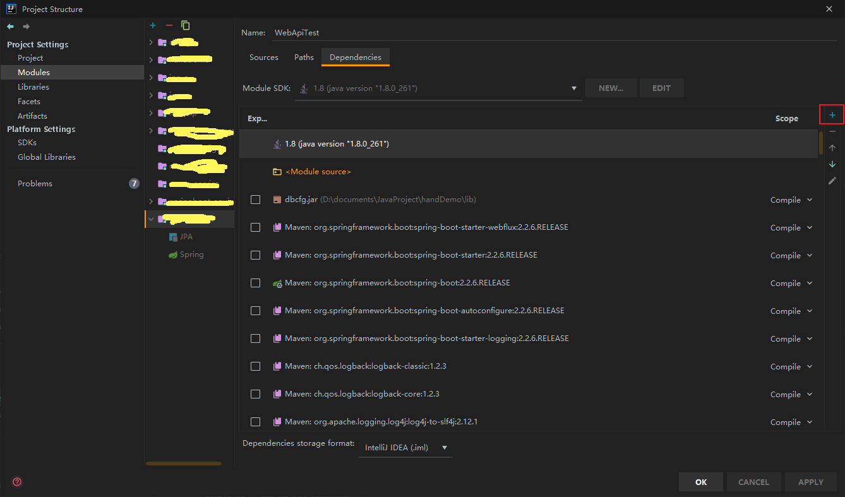845x497 pixels.
Task: Click the module tree horizontal scrollbar
Action: (184, 464)
